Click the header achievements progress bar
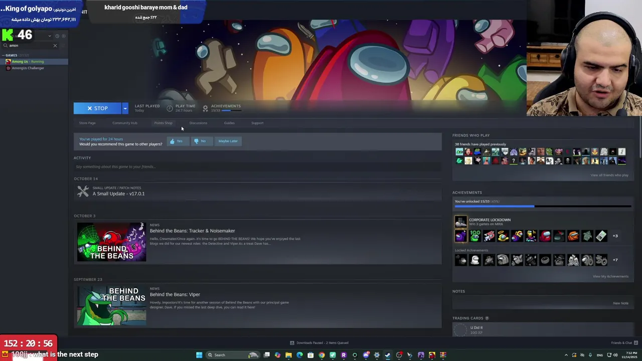Screen dimensions: 642x361 231,110
